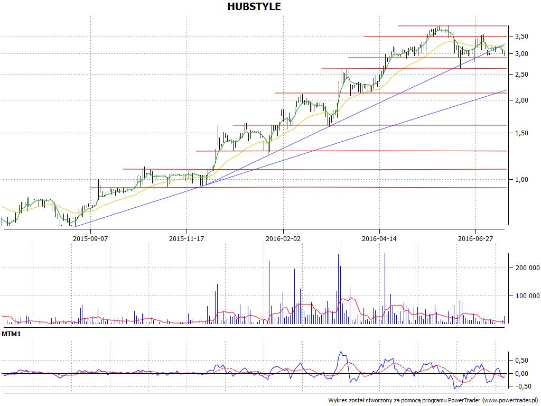The height and width of the screenshot is (406, 541).
Task: Select the 2016-06-27 date label
Action: pyautogui.click(x=475, y=238)
